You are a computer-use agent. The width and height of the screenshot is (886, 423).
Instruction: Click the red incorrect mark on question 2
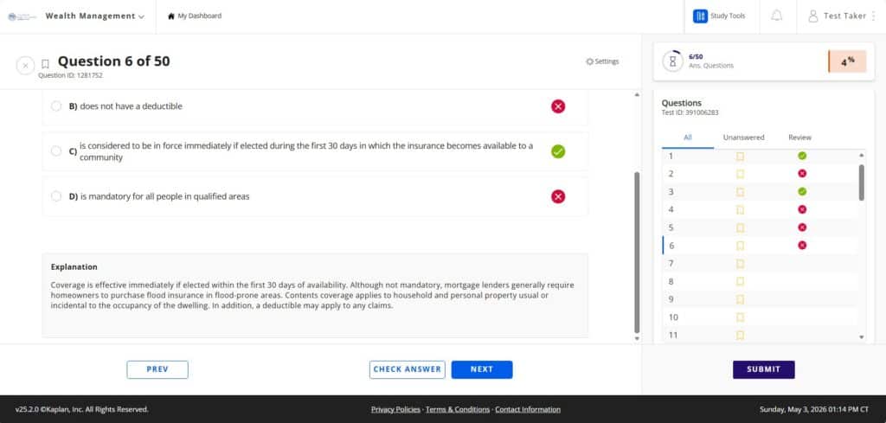point(802,173)
